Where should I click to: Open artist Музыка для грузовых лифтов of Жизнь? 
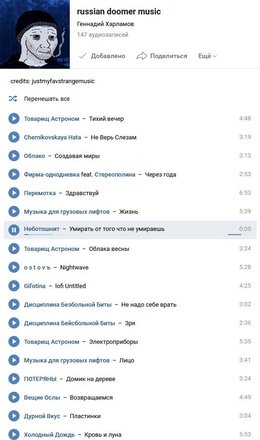coord(67,211)
